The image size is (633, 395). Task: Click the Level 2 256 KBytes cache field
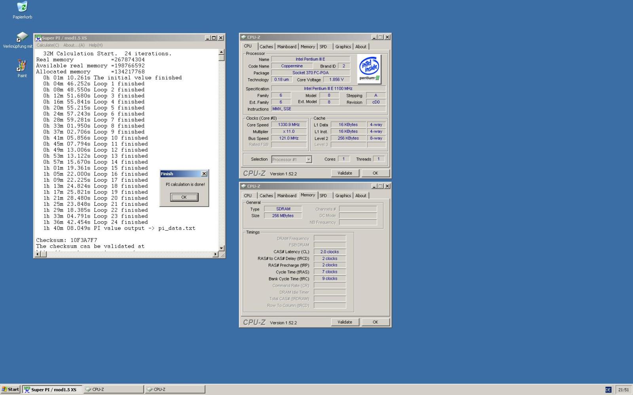click(x=348, y=138)
